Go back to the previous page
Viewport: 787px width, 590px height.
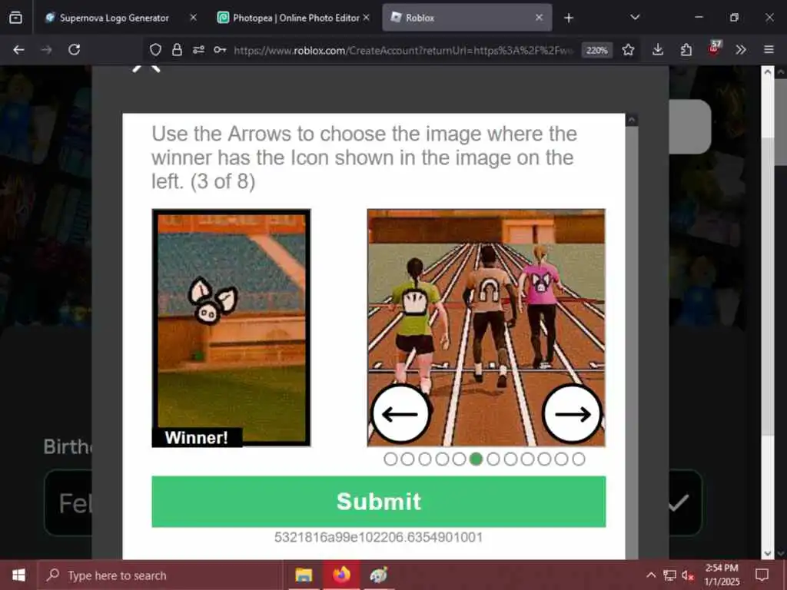pos(18,50)
